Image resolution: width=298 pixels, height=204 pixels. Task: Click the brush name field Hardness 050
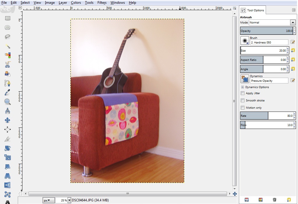click(x=269, y=42)
